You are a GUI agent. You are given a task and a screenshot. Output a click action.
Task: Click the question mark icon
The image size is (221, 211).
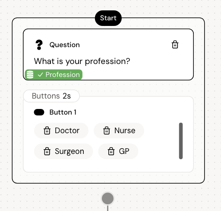click(x=39, y=45)
